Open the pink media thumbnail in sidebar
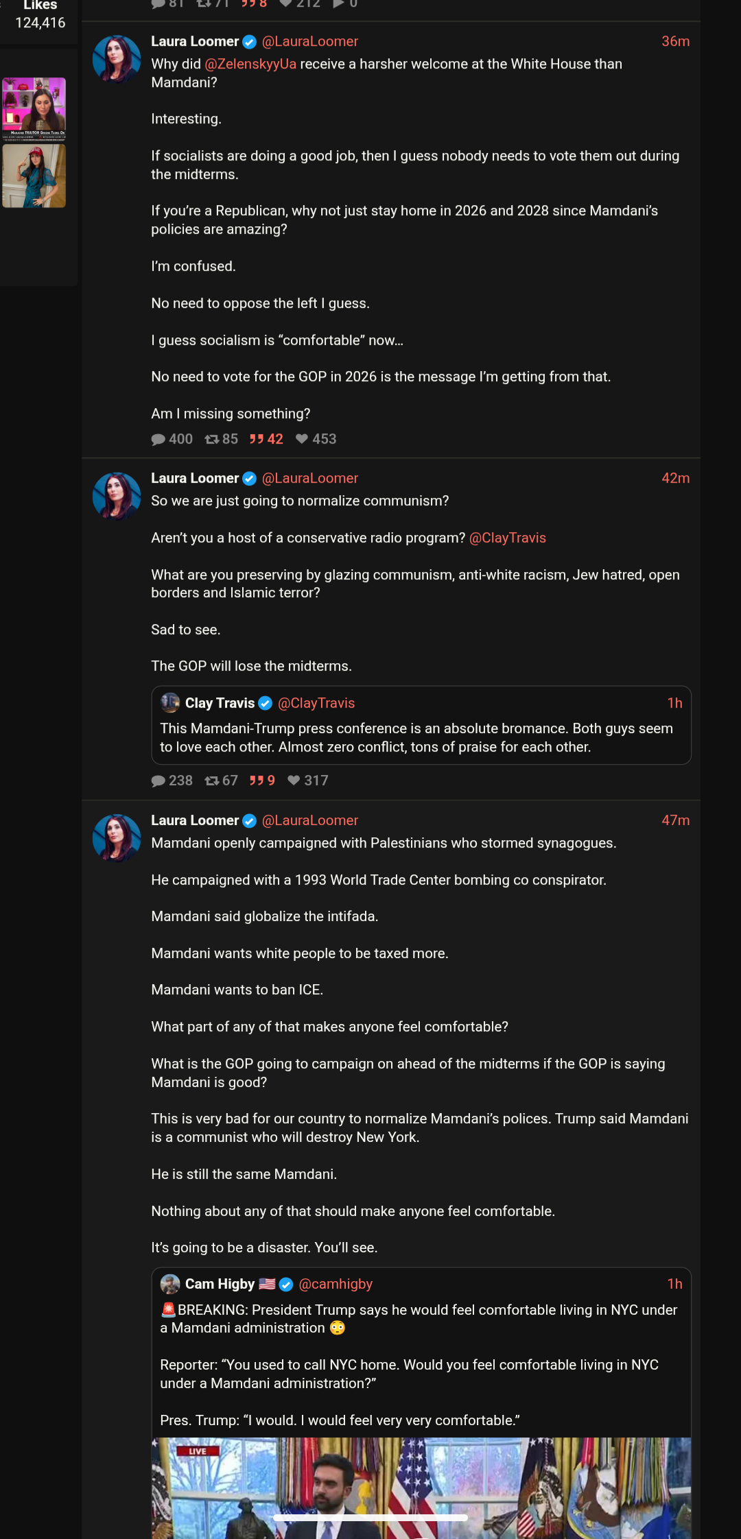The image size is (741, 1539). [x=34, y=108]
